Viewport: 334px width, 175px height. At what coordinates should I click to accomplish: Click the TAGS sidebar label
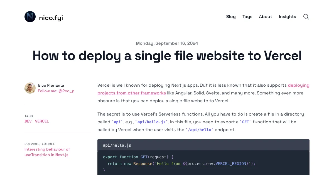coord(29,116)
